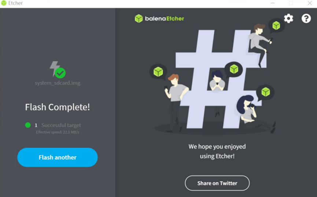Click the Etcher app icon in title bar
317x197 pixels.
[4, 3]
